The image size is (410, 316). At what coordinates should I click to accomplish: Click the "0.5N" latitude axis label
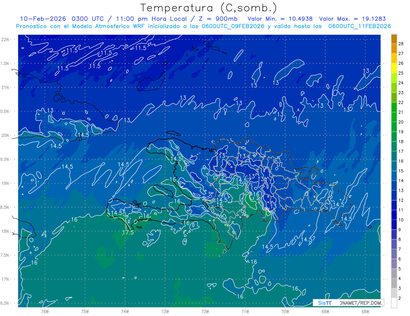point(4,111)
